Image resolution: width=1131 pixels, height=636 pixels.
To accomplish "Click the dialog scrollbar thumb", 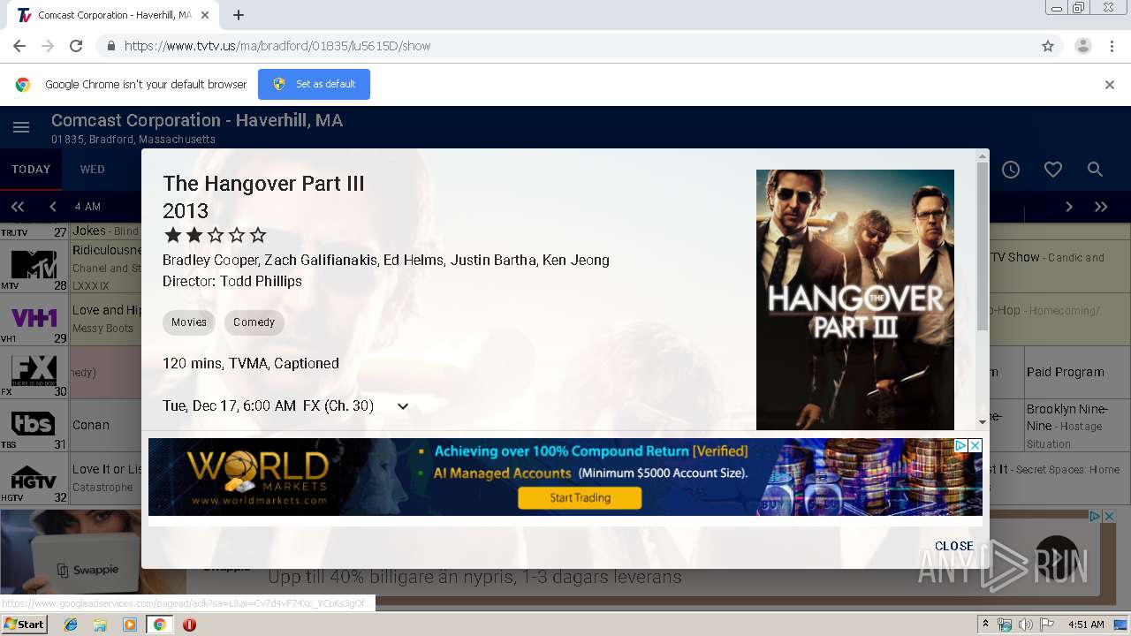I will point(983,247).
